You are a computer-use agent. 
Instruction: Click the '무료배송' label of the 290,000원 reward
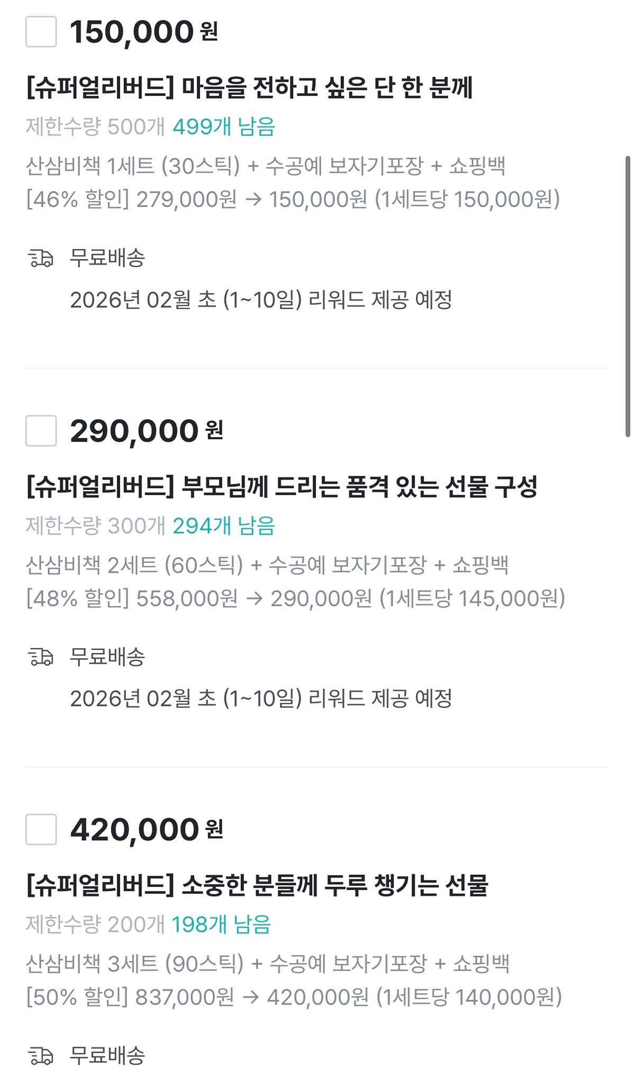(107, 657)
